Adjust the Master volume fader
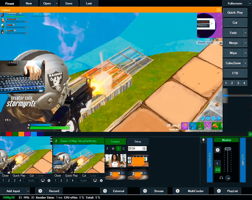This screenshot has height=200, width=252. pyautogui.click(x=228, y=149)
